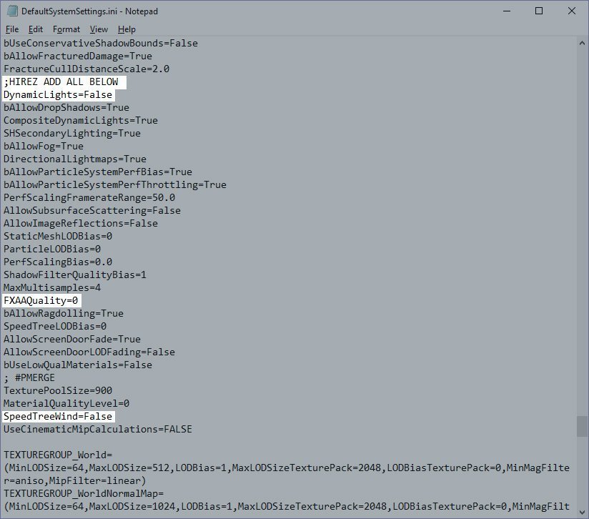Click the MaxMultisamples=4 setting line
The width and height of the screenshot is (589, 519).
coord(52,288)
